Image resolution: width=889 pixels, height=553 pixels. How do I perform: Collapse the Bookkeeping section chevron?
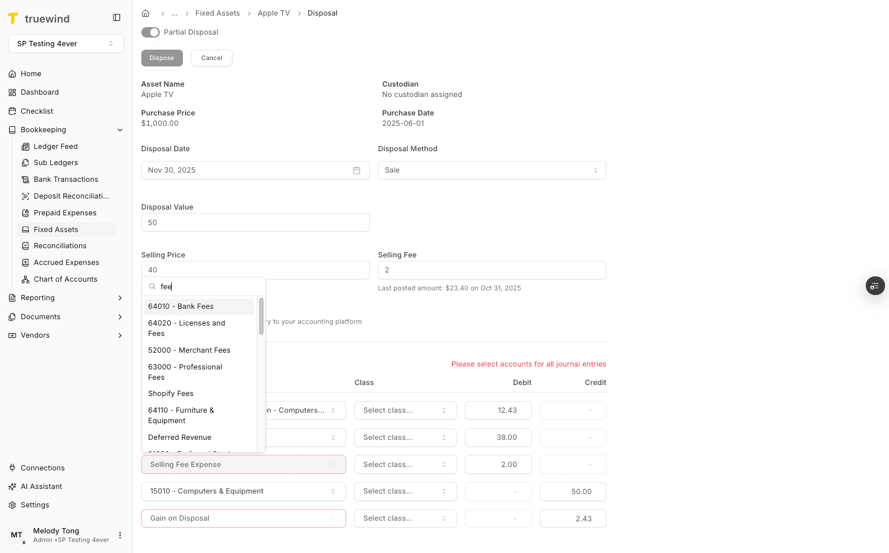click(120, 129)
